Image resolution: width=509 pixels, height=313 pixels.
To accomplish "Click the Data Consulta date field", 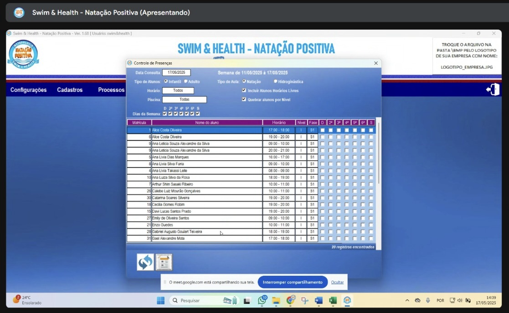I will point(176,73).
